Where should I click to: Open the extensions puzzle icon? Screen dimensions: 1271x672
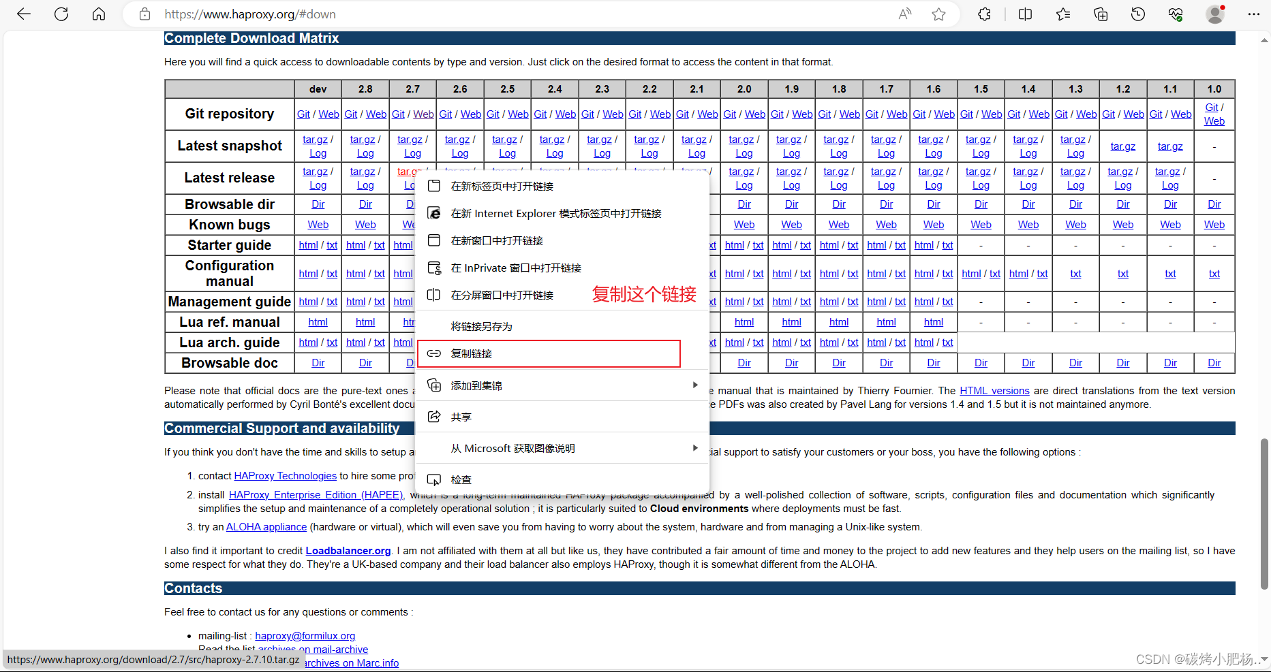click(984, 14)
